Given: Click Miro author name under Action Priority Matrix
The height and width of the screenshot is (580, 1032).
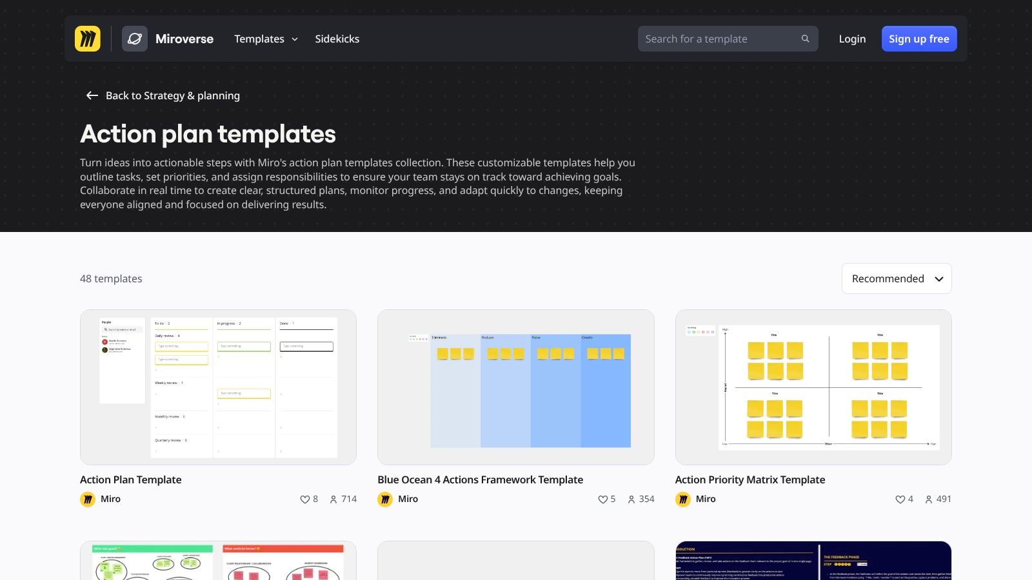Looking at the screenshot, I should point(706,499).
